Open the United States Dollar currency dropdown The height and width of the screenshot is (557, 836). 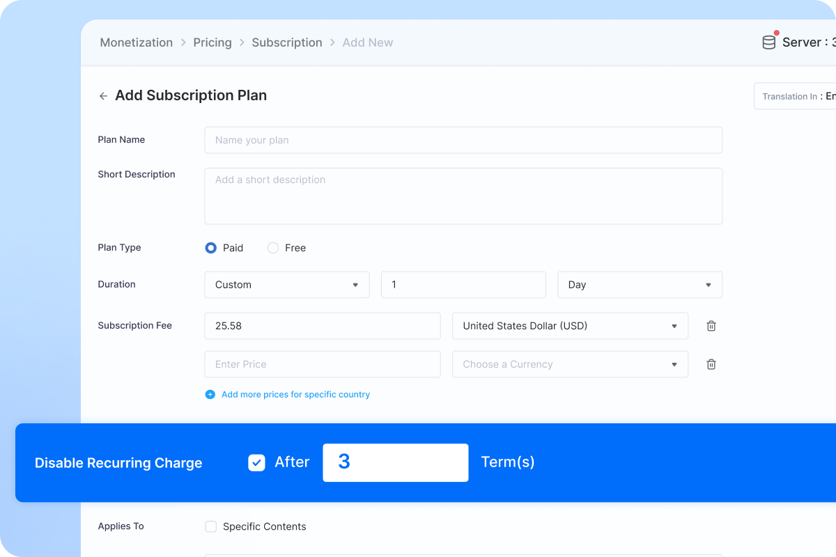(x=570, y=326)
